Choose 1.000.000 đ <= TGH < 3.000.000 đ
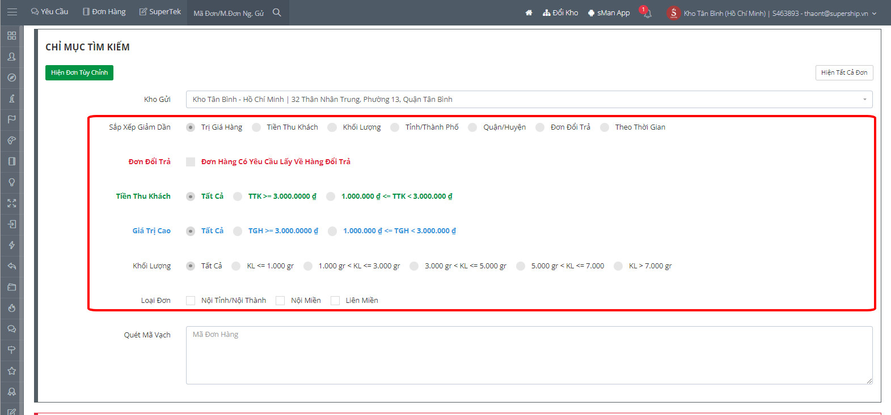The width and height of the screenshot is (891, 415). pos(332,231)
